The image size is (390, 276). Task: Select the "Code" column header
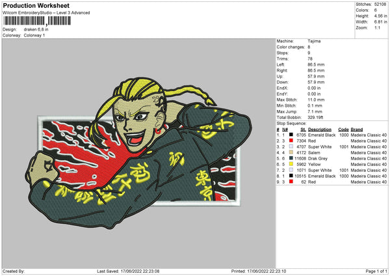pos(343,130)
